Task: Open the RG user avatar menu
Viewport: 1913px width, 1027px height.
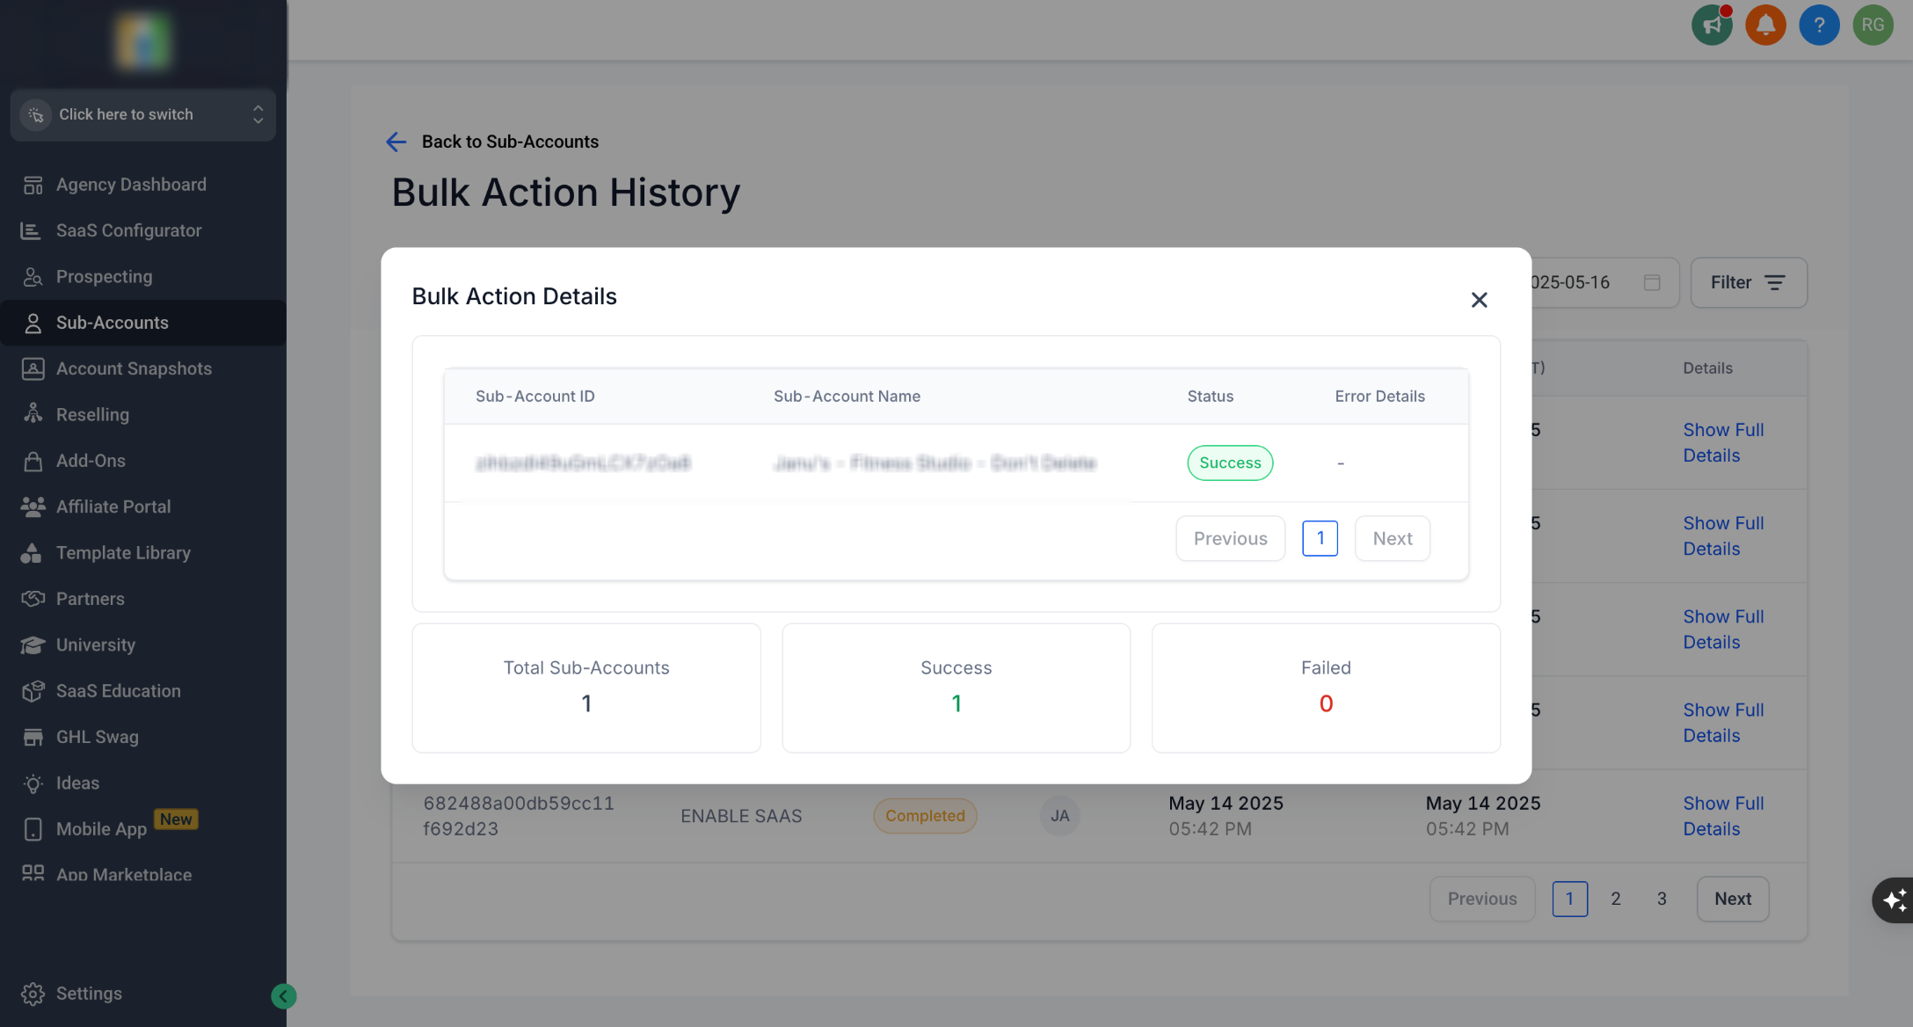Action: click(1873, 25)
